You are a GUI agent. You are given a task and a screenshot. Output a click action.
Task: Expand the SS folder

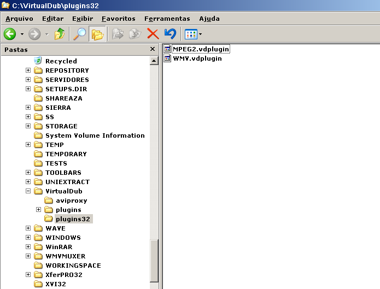pyautogui.click(x=28, y=117)
